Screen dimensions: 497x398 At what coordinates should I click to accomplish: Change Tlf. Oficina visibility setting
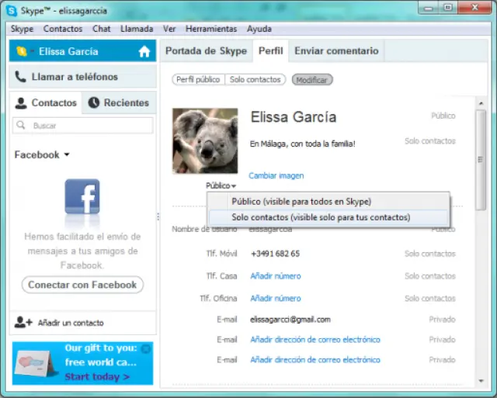pyautogui.click(x=429, y=298)
